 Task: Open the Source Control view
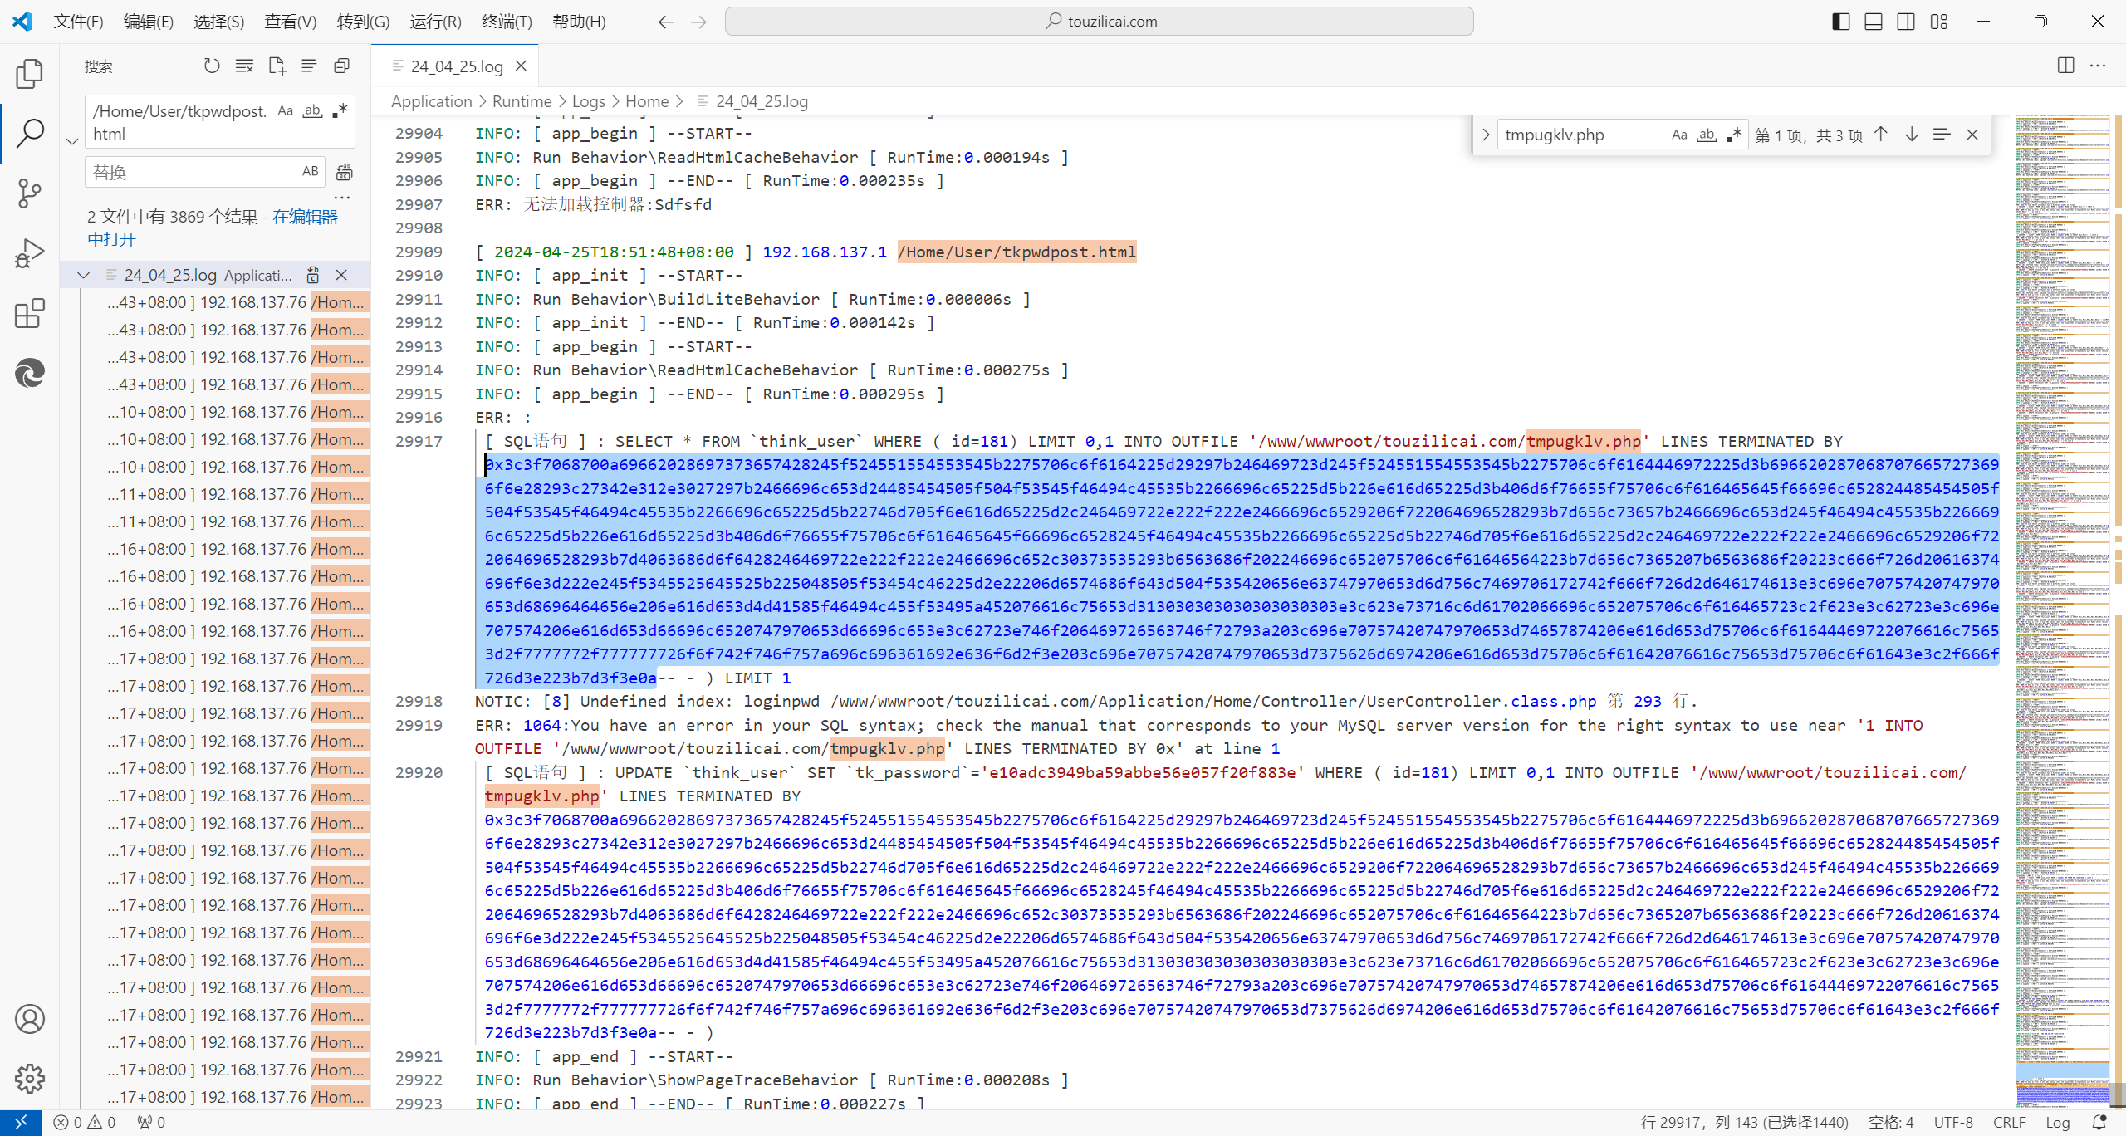30,193
